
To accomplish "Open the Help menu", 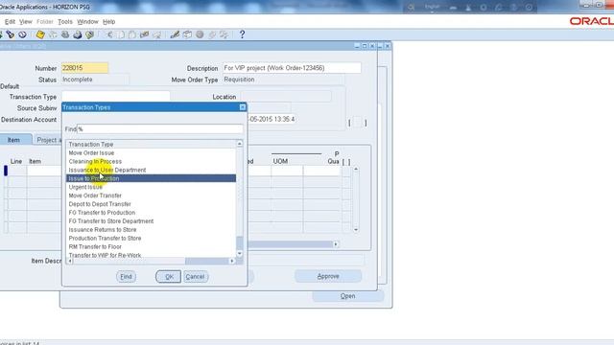I will tap(108, 22).
